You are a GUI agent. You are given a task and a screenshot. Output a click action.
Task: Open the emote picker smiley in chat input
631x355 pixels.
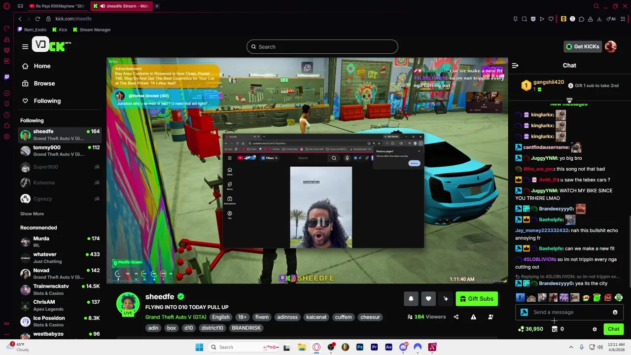click(615, 312)
